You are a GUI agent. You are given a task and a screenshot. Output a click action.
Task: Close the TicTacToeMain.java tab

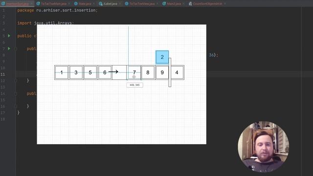[x=69, y=3]
